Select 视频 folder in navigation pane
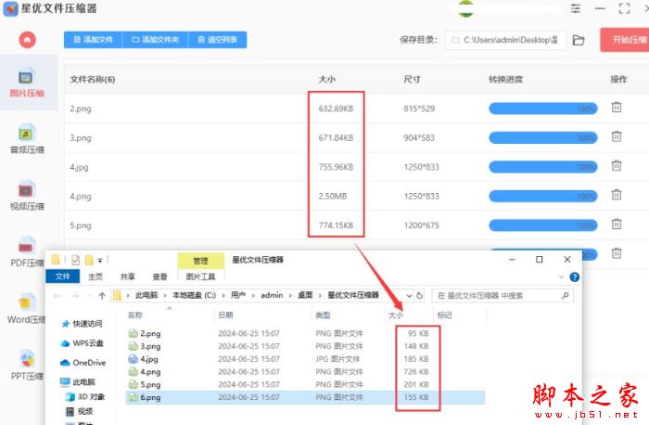 pyautogui.click(x=80, y=411)
